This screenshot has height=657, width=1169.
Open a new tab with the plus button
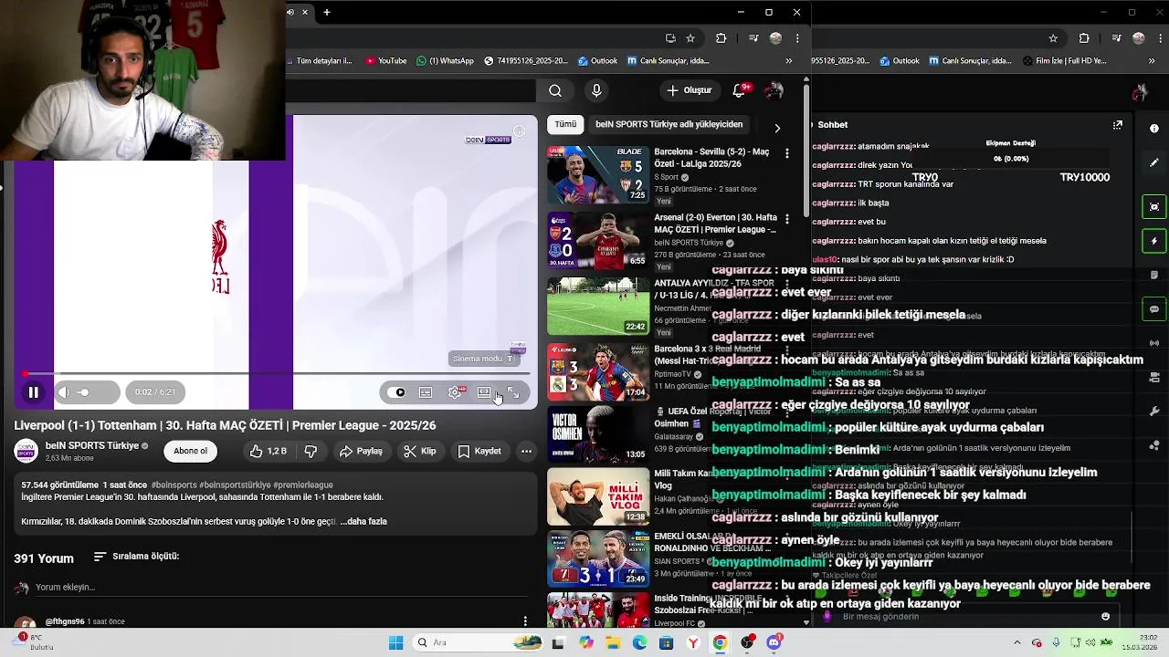[327, 12]
